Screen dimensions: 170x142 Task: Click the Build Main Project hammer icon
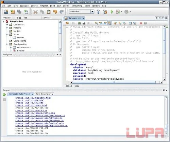click(x=98, y=12)
